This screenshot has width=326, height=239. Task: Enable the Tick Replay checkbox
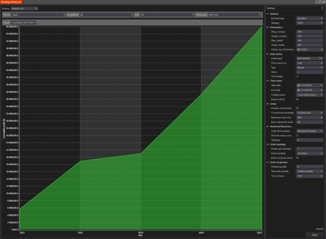point(298,77)
